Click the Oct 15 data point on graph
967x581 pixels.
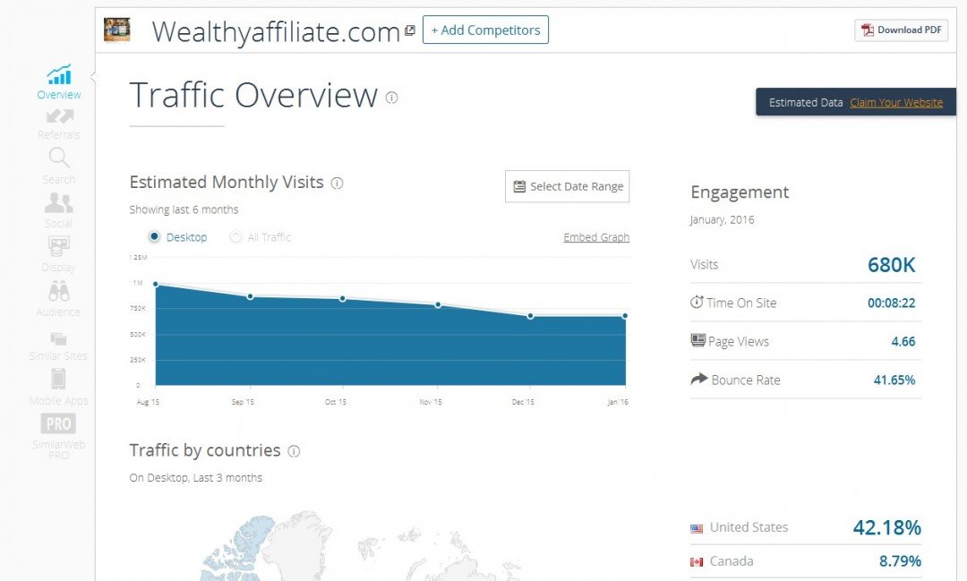point(343,298)
